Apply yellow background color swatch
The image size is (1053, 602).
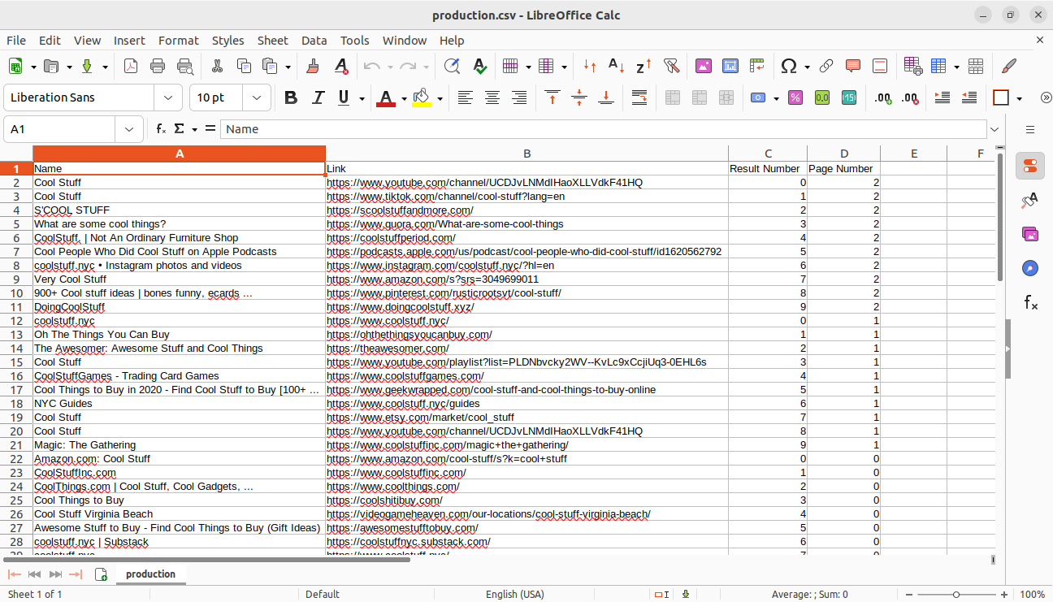pos(422,97)
